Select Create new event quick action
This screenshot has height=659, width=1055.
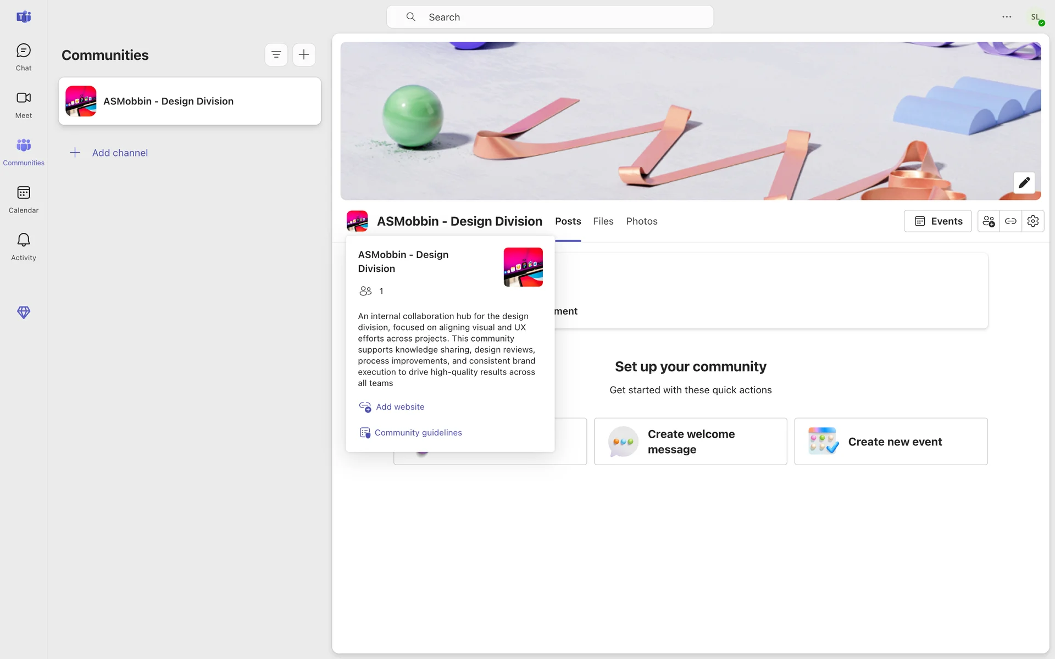(891, 442)
